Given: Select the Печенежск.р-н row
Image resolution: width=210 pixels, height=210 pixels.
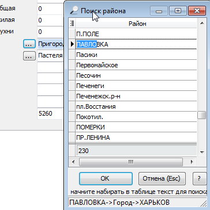Looking at the screenshot, I should tap(136, 96).
